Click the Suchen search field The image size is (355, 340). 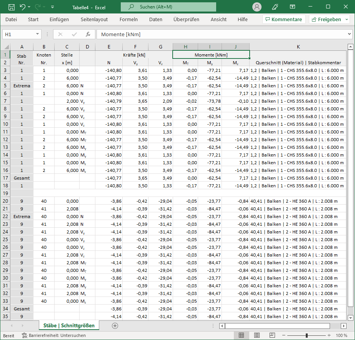(x=168, y=7)
